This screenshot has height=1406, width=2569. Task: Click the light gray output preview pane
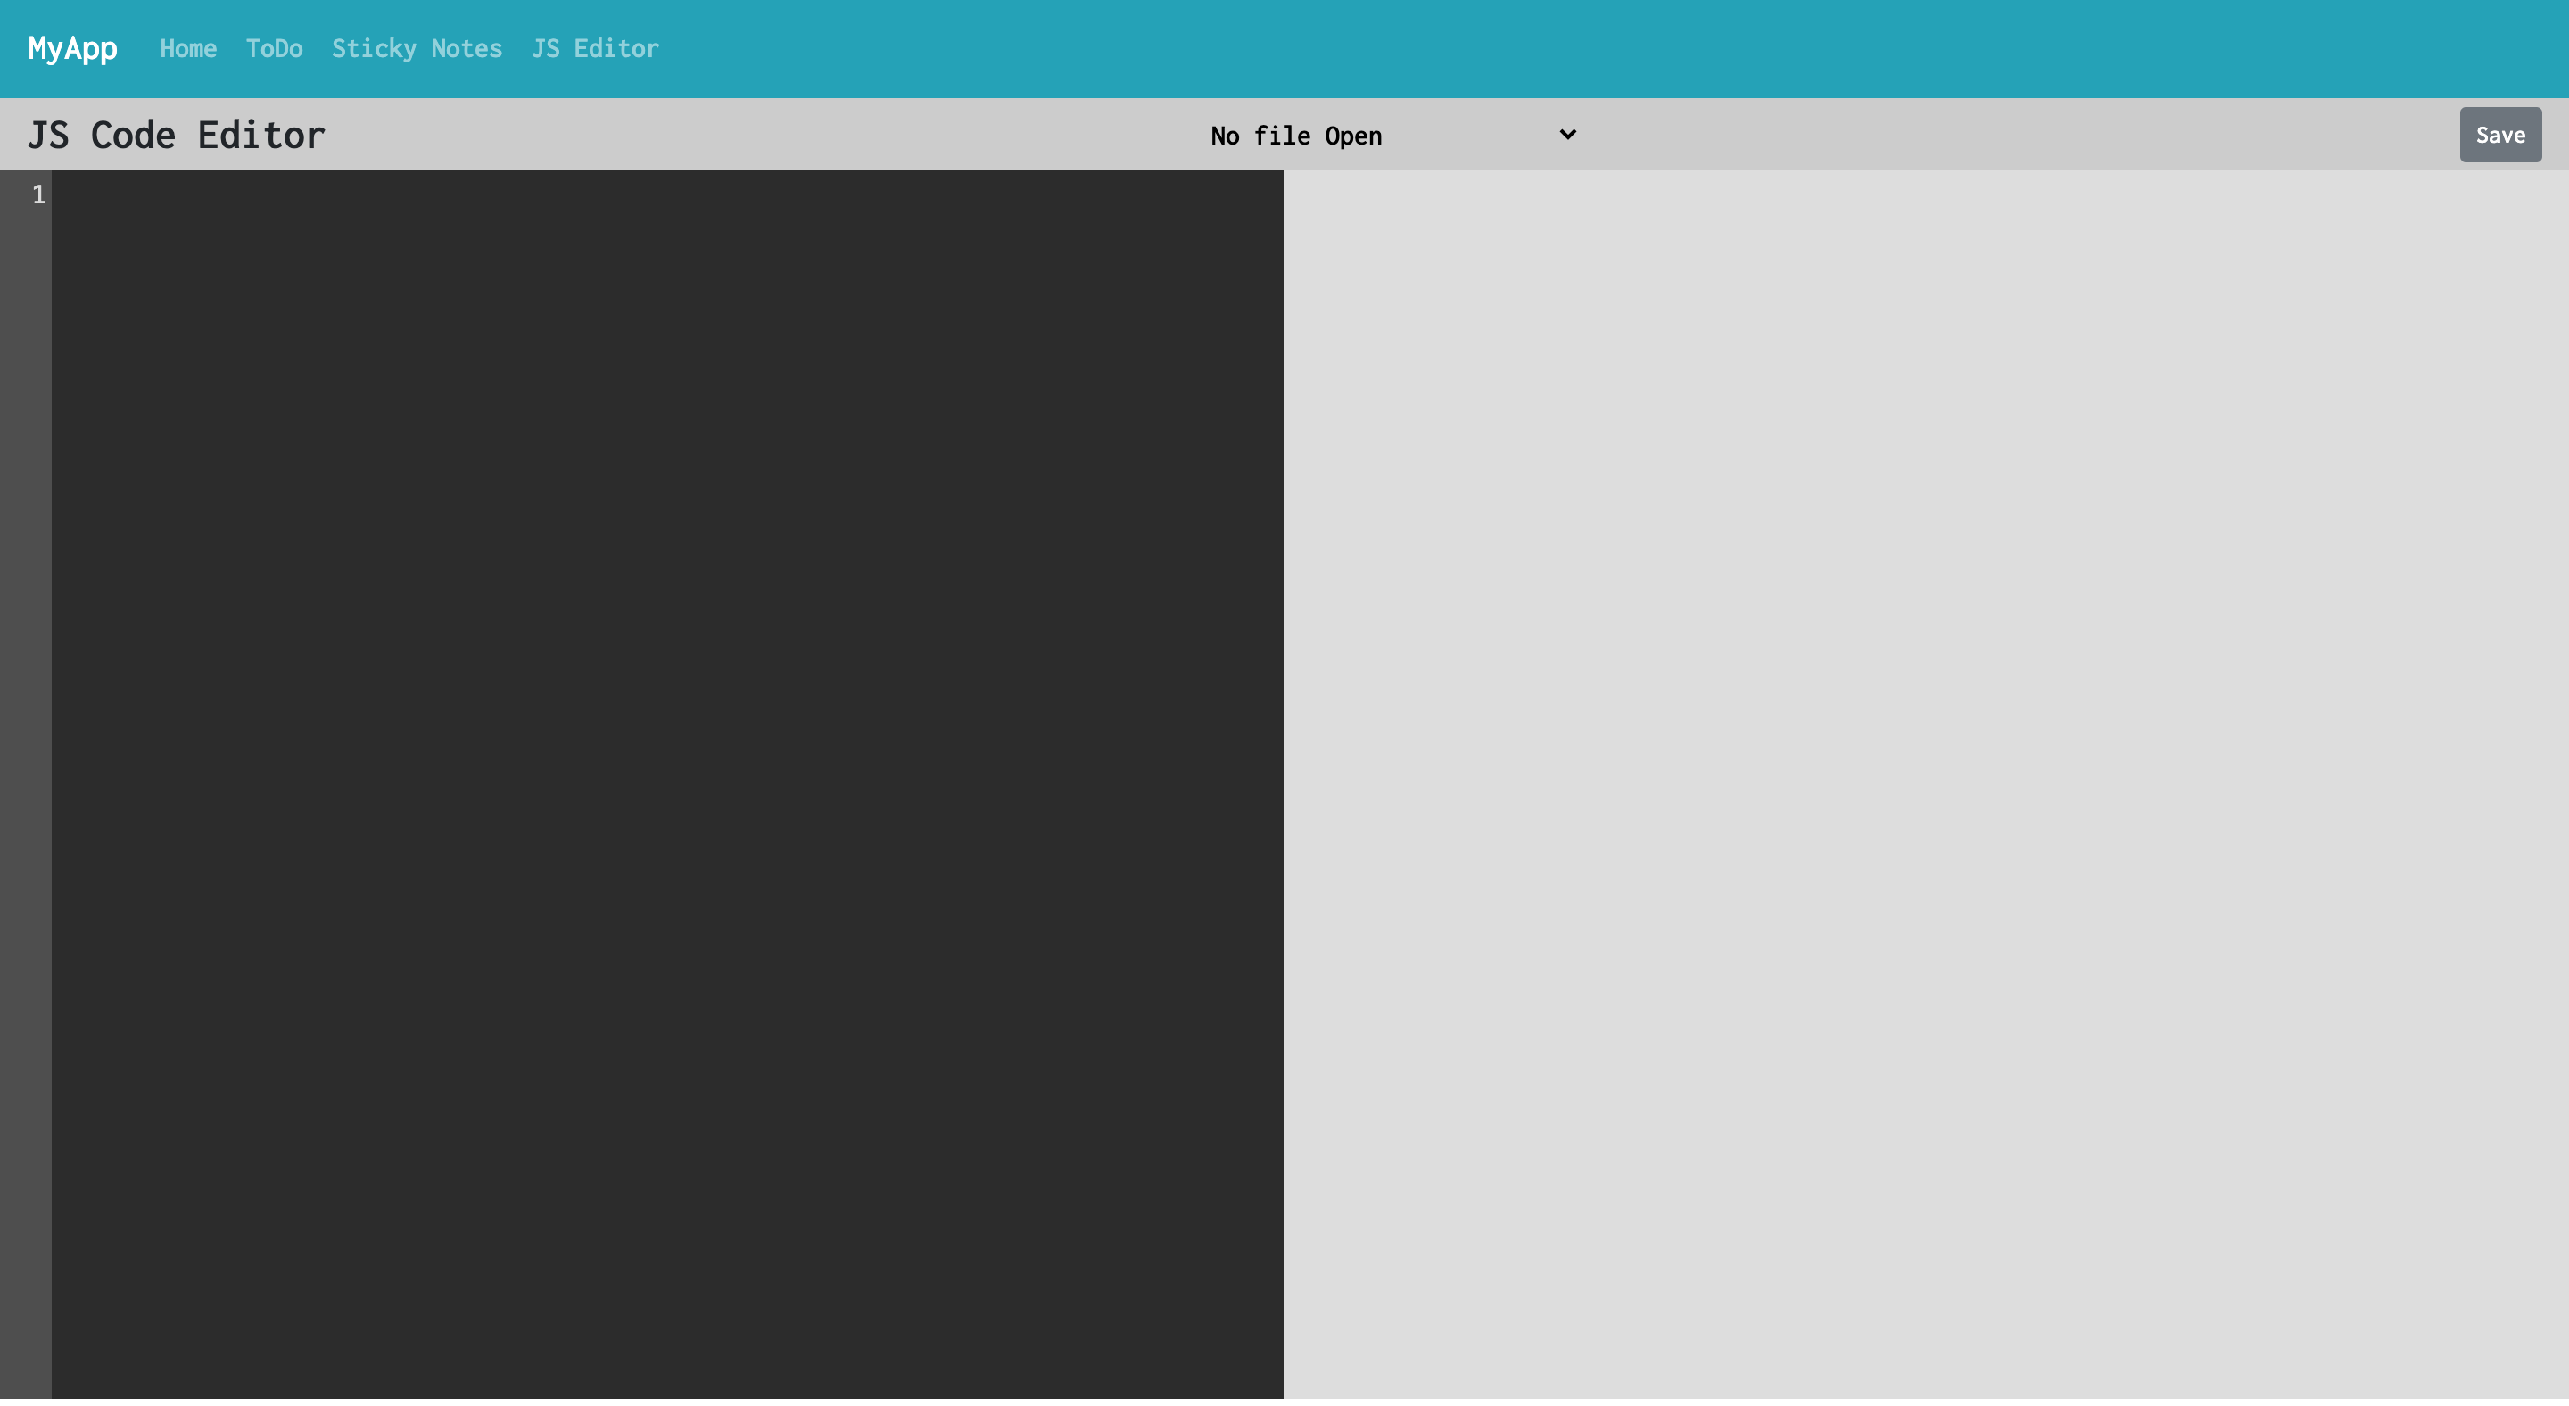pyautogui.click(x=1926, y=782)
